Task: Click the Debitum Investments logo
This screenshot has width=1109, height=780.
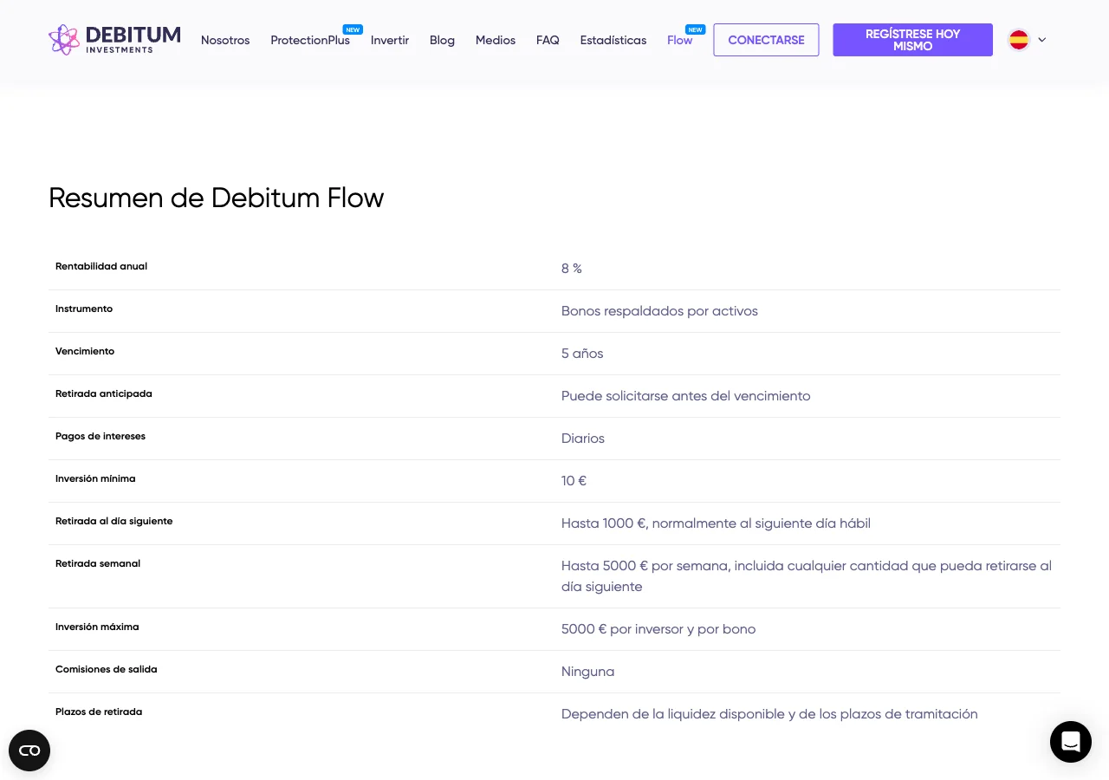Action: tap(114, 40)
